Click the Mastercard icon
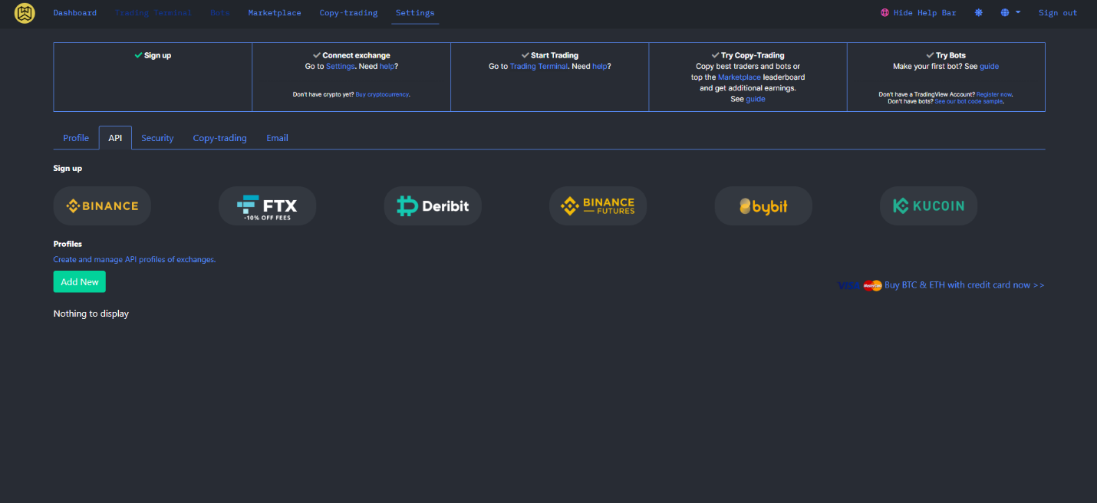The image size is (1097, 503). coord(872,285)
